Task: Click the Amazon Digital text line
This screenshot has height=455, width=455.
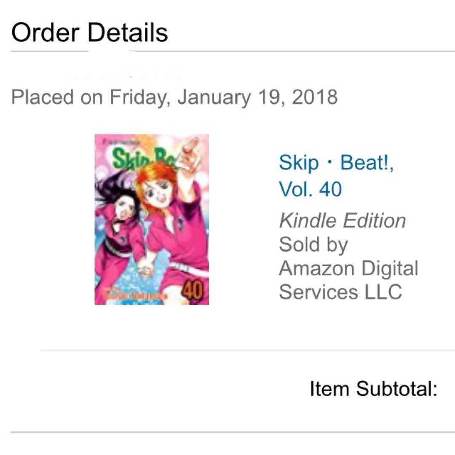Action: [x=348, y=268]
